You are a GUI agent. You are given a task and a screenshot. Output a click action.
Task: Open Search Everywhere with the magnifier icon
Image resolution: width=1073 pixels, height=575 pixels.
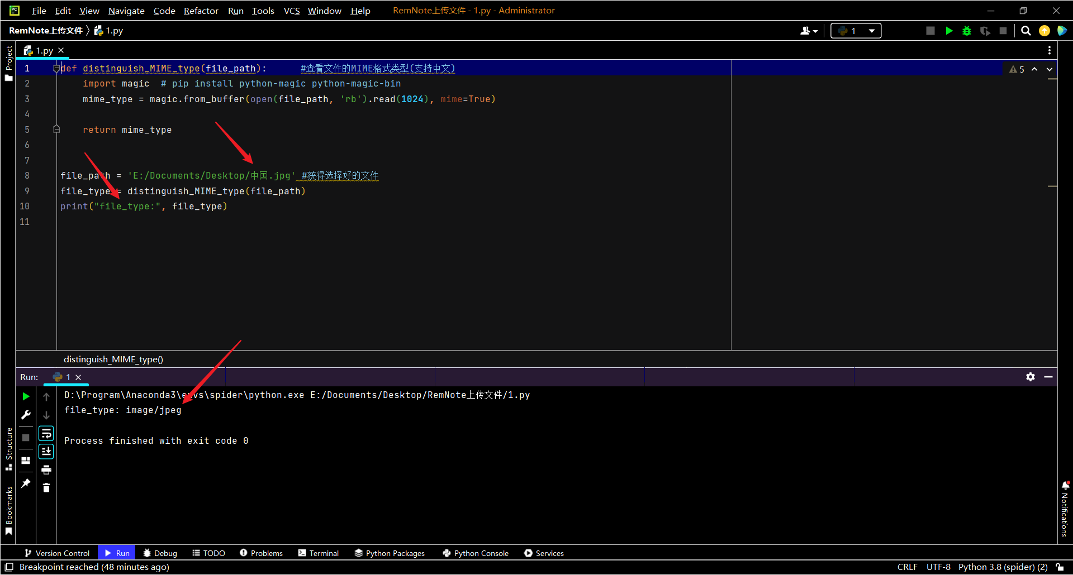tap(1026, 31)
